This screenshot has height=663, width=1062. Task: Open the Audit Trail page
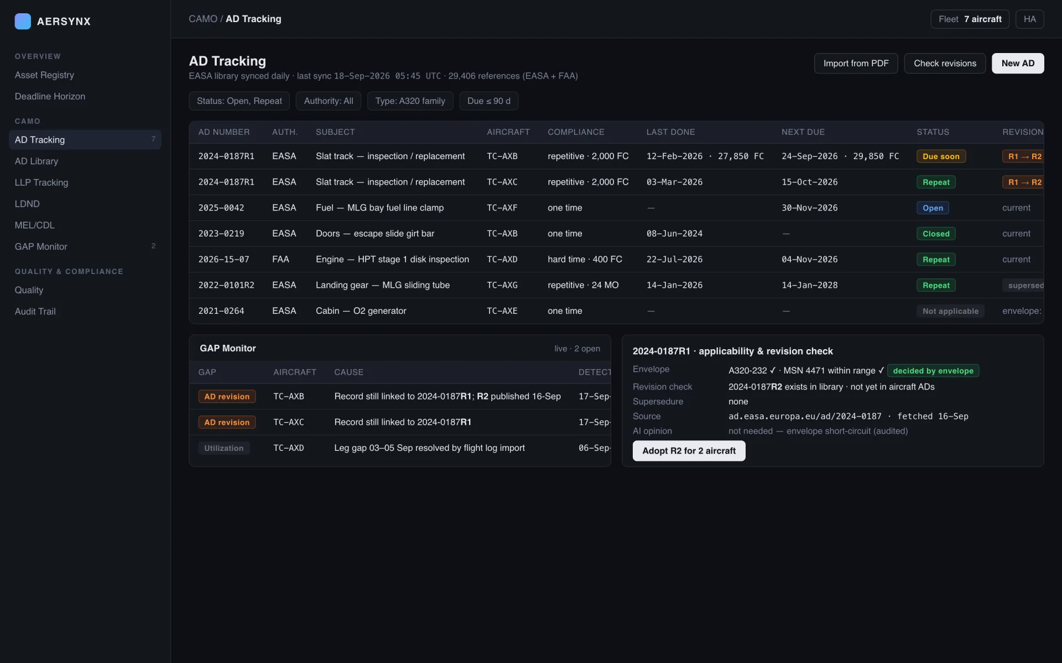(85, 312)
